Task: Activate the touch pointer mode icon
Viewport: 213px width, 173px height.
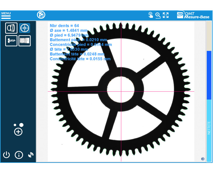Action: (x=151, y=15)
